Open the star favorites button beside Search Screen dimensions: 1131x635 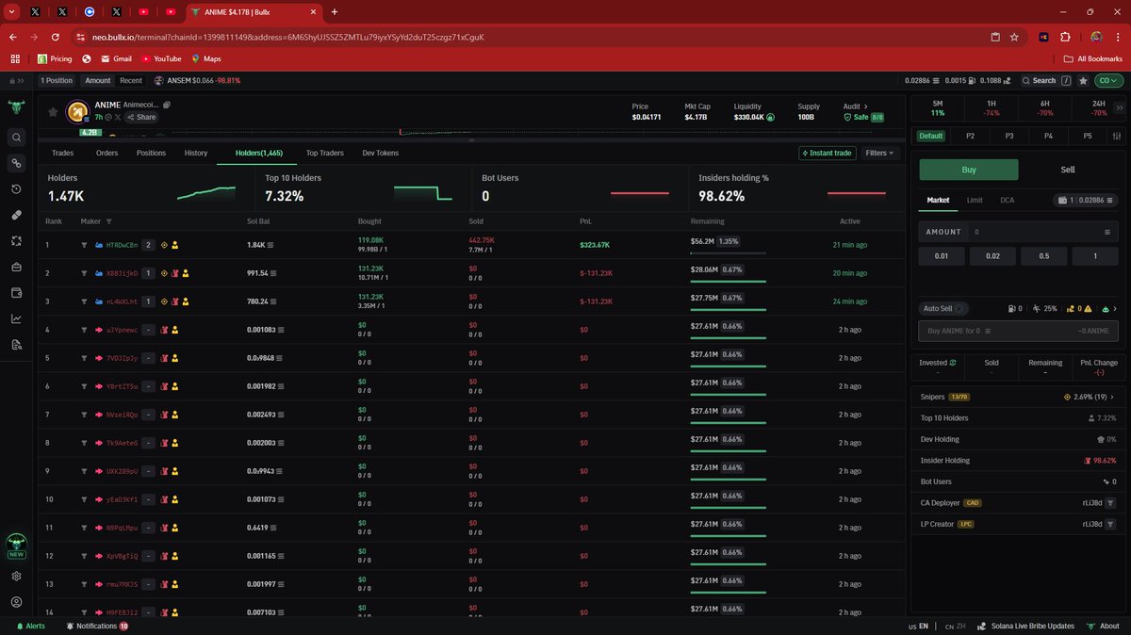1083,81
